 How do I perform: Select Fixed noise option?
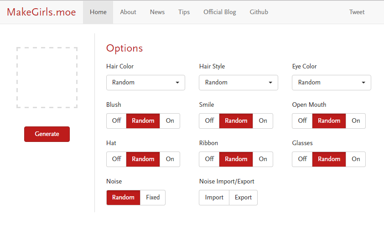pos(153,198)
